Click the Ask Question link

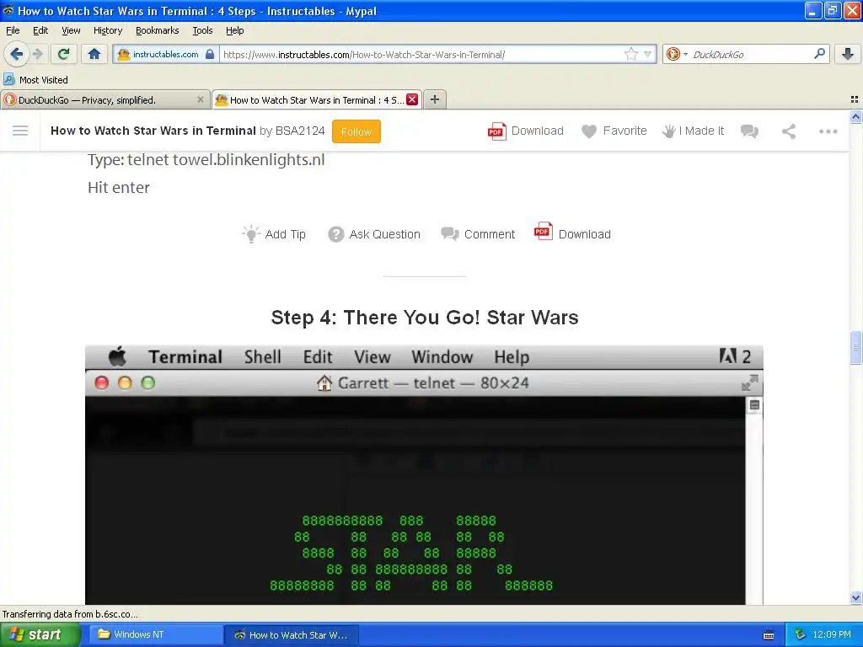(374, 234)
